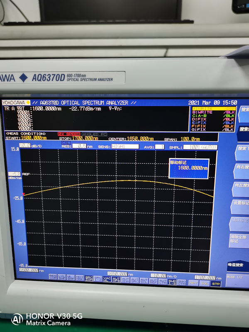This screenshot has height=332, width=249.
Task: Click the AUT REF status icon
Action: [153, 281]
